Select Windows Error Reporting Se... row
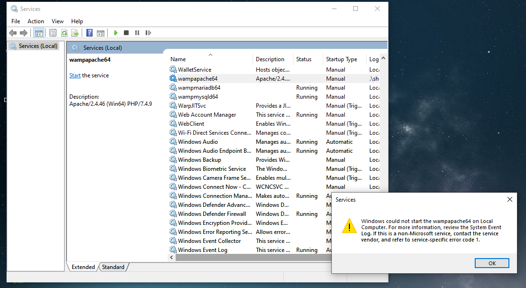Image resolution: width=526 pixels, height=288 pixels. click(x=250, y=232)
